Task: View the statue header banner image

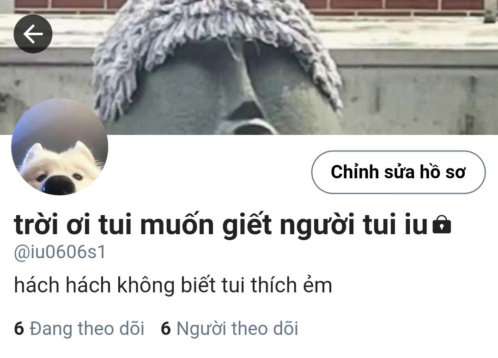Action: click(249, 67)
